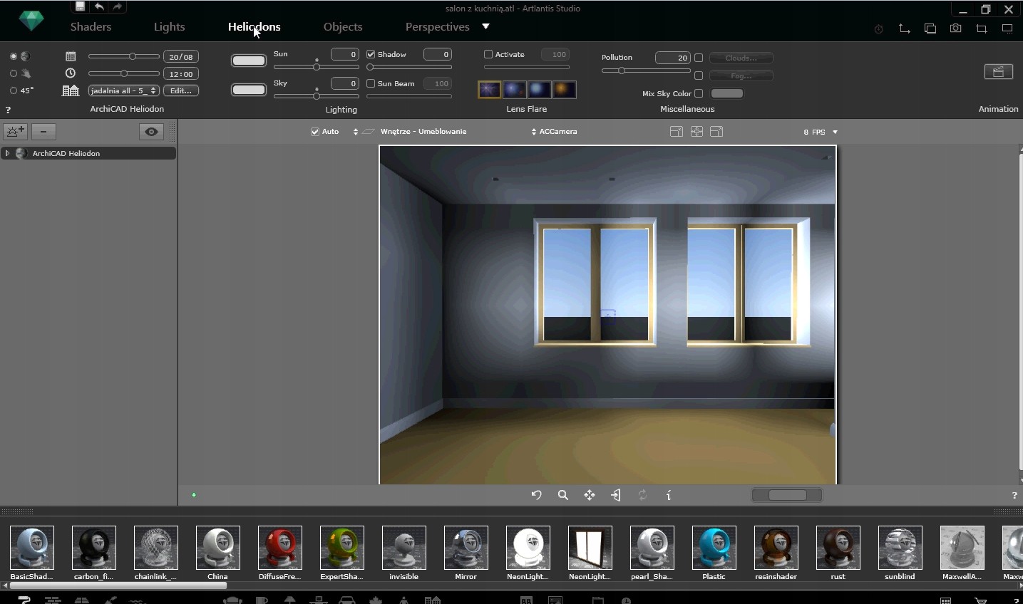
Task: Switch to the Shaders tab
Action: 91,27
